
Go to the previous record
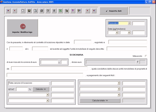tap(15, 11)
